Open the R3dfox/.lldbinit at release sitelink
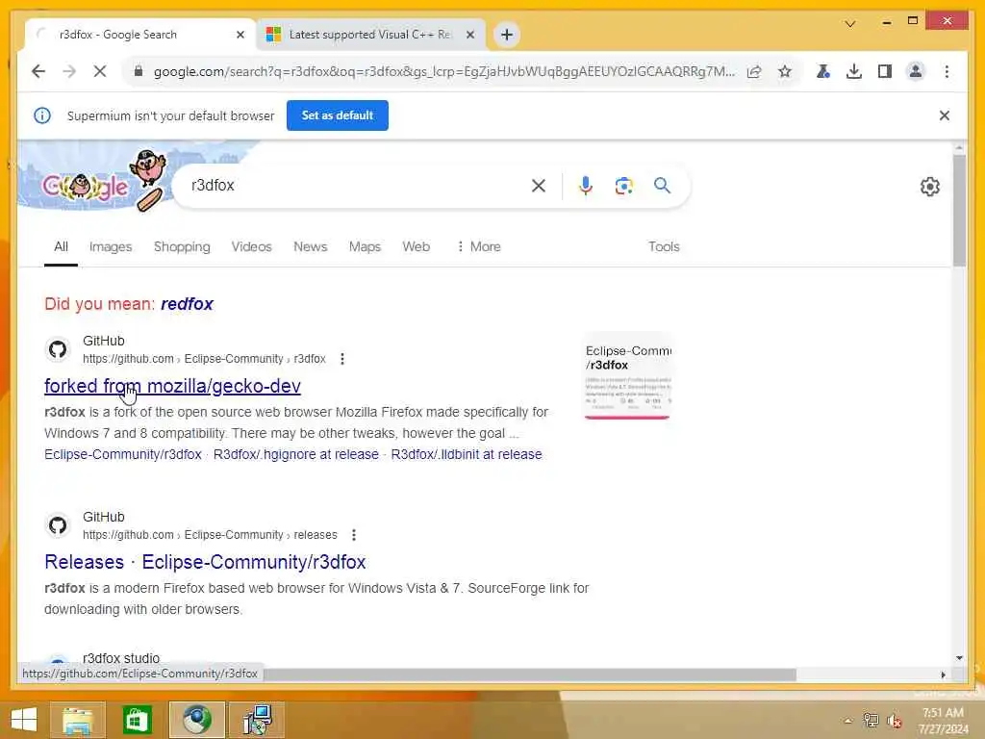This screenshot has height=739, width=985. coord(467,454)
